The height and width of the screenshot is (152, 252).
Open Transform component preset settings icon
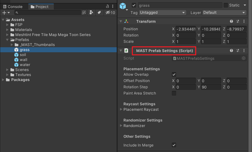click(x=238, y=21)
